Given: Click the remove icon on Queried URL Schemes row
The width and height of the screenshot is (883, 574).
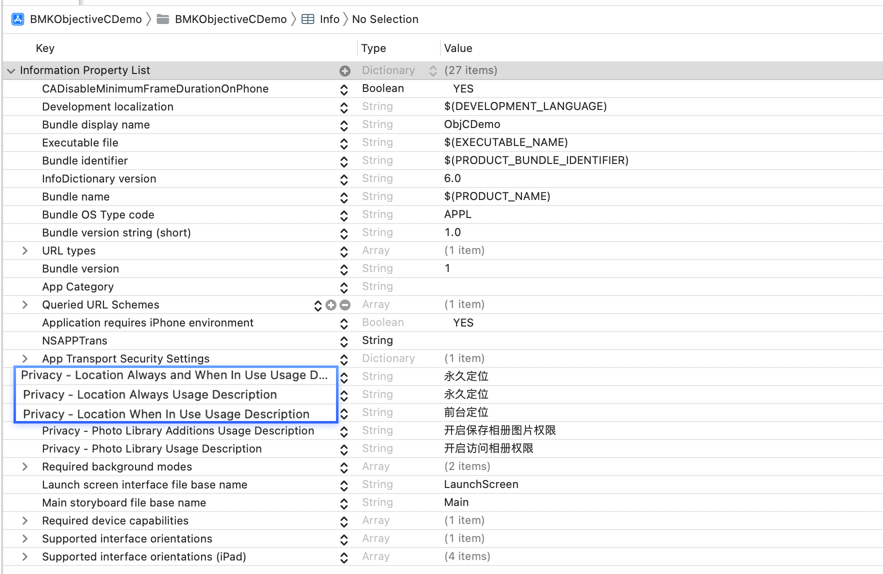Looking at the screenshot, I should (x=345, y=305).
